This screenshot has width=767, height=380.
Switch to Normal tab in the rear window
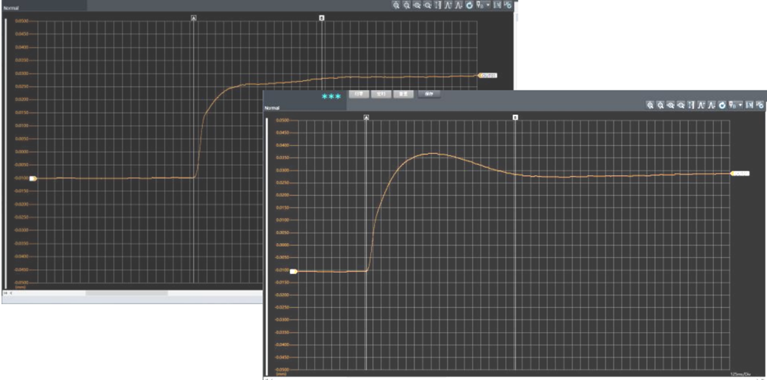11,7
